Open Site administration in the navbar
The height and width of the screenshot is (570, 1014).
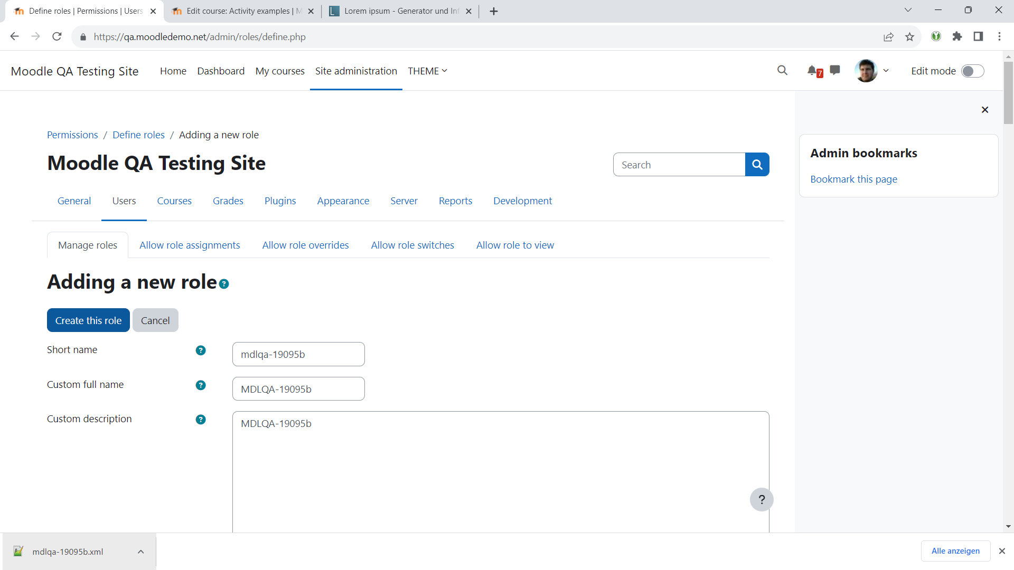click(x=356, y=71)
